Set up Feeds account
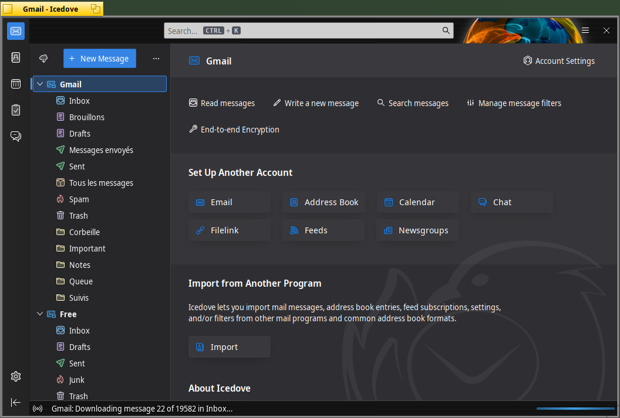 click(x=324, y=230)
